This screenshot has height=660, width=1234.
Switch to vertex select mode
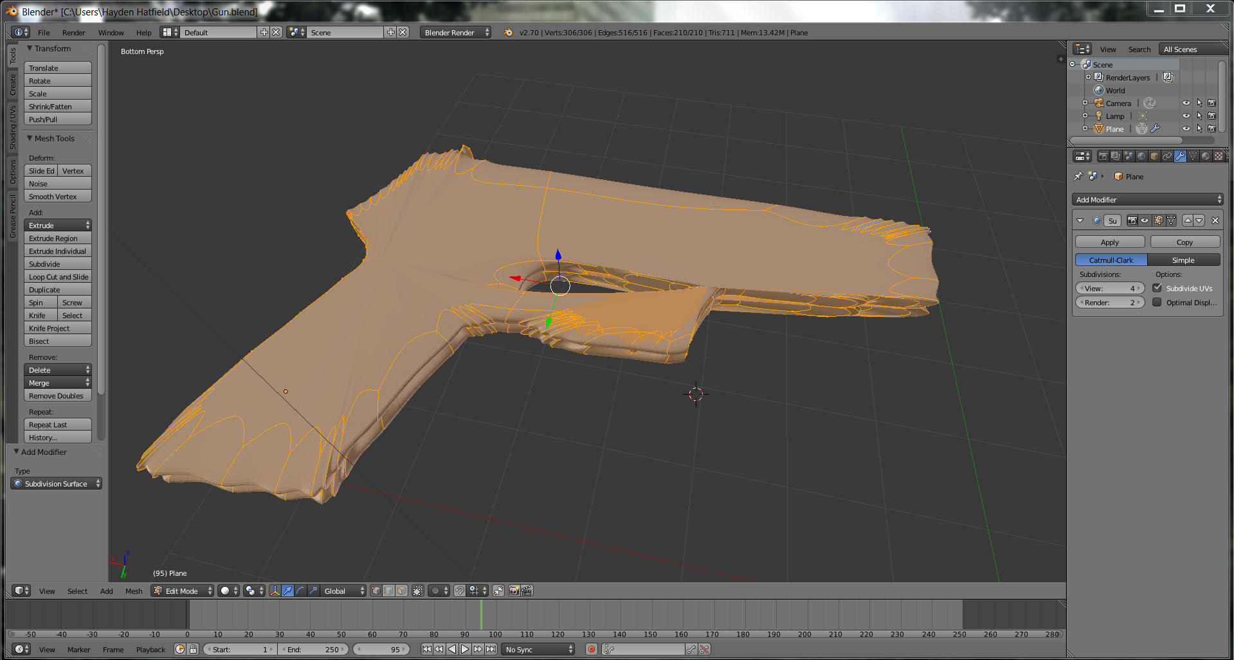click(x=376, y=591)
